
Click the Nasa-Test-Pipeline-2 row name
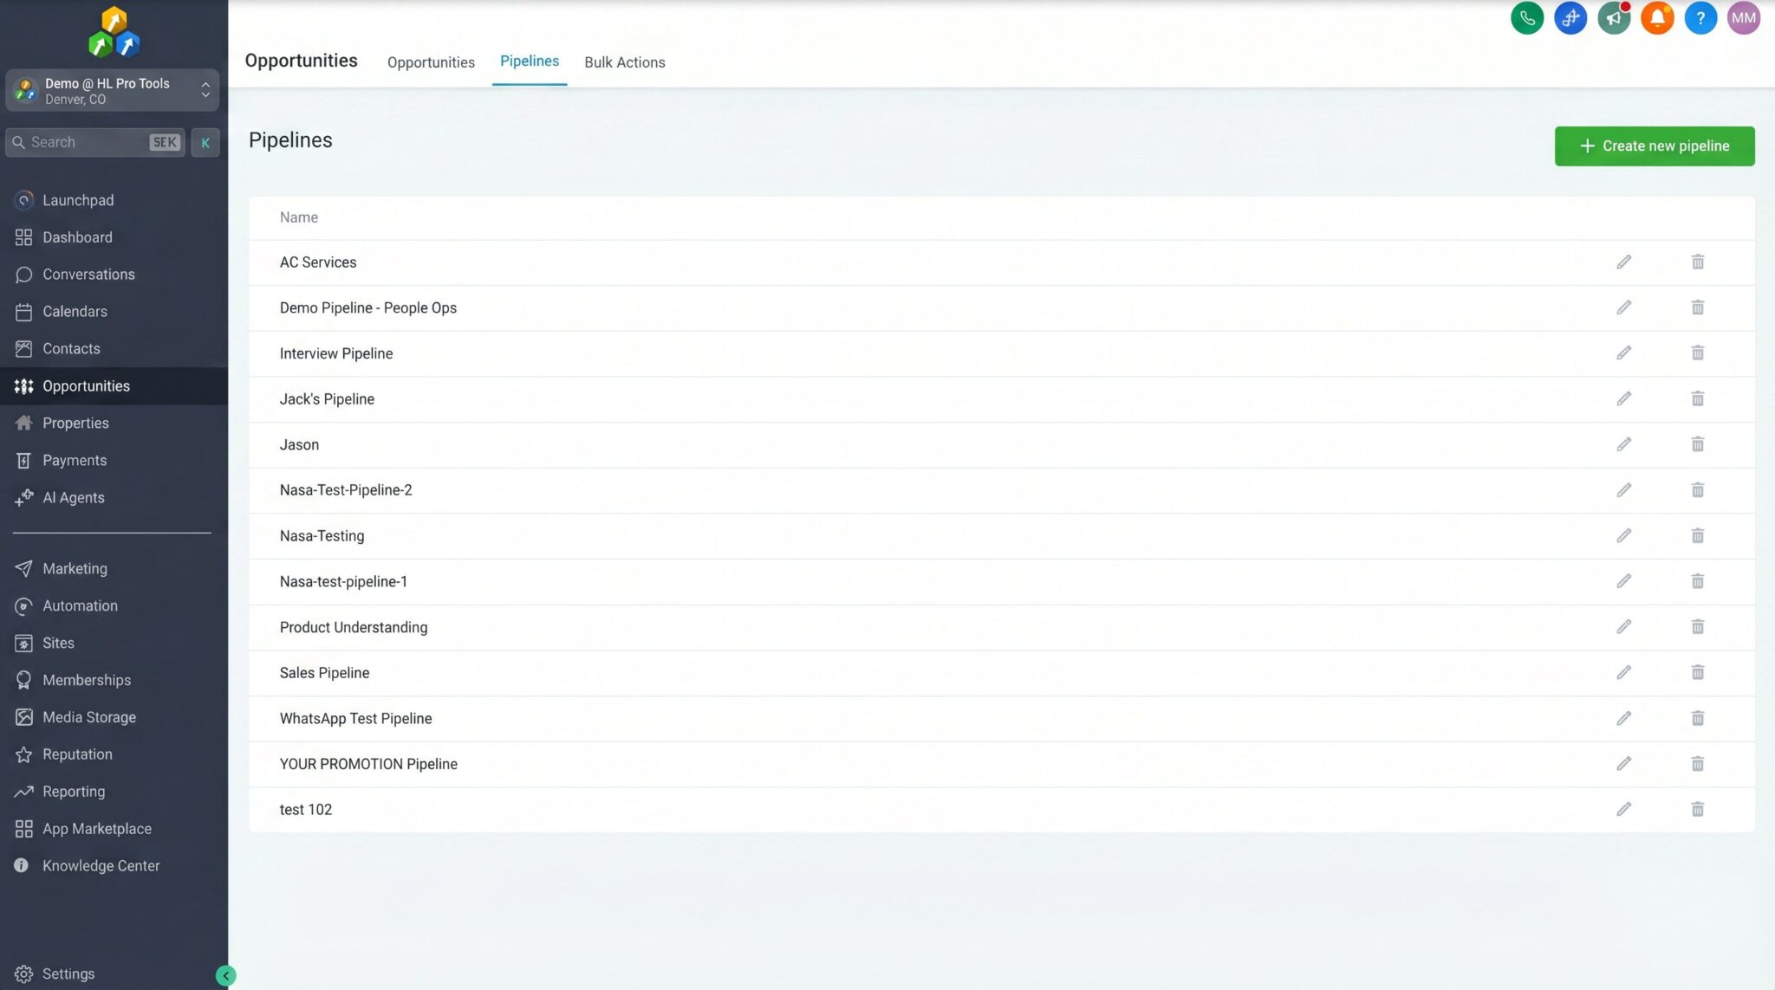(346, 490)
